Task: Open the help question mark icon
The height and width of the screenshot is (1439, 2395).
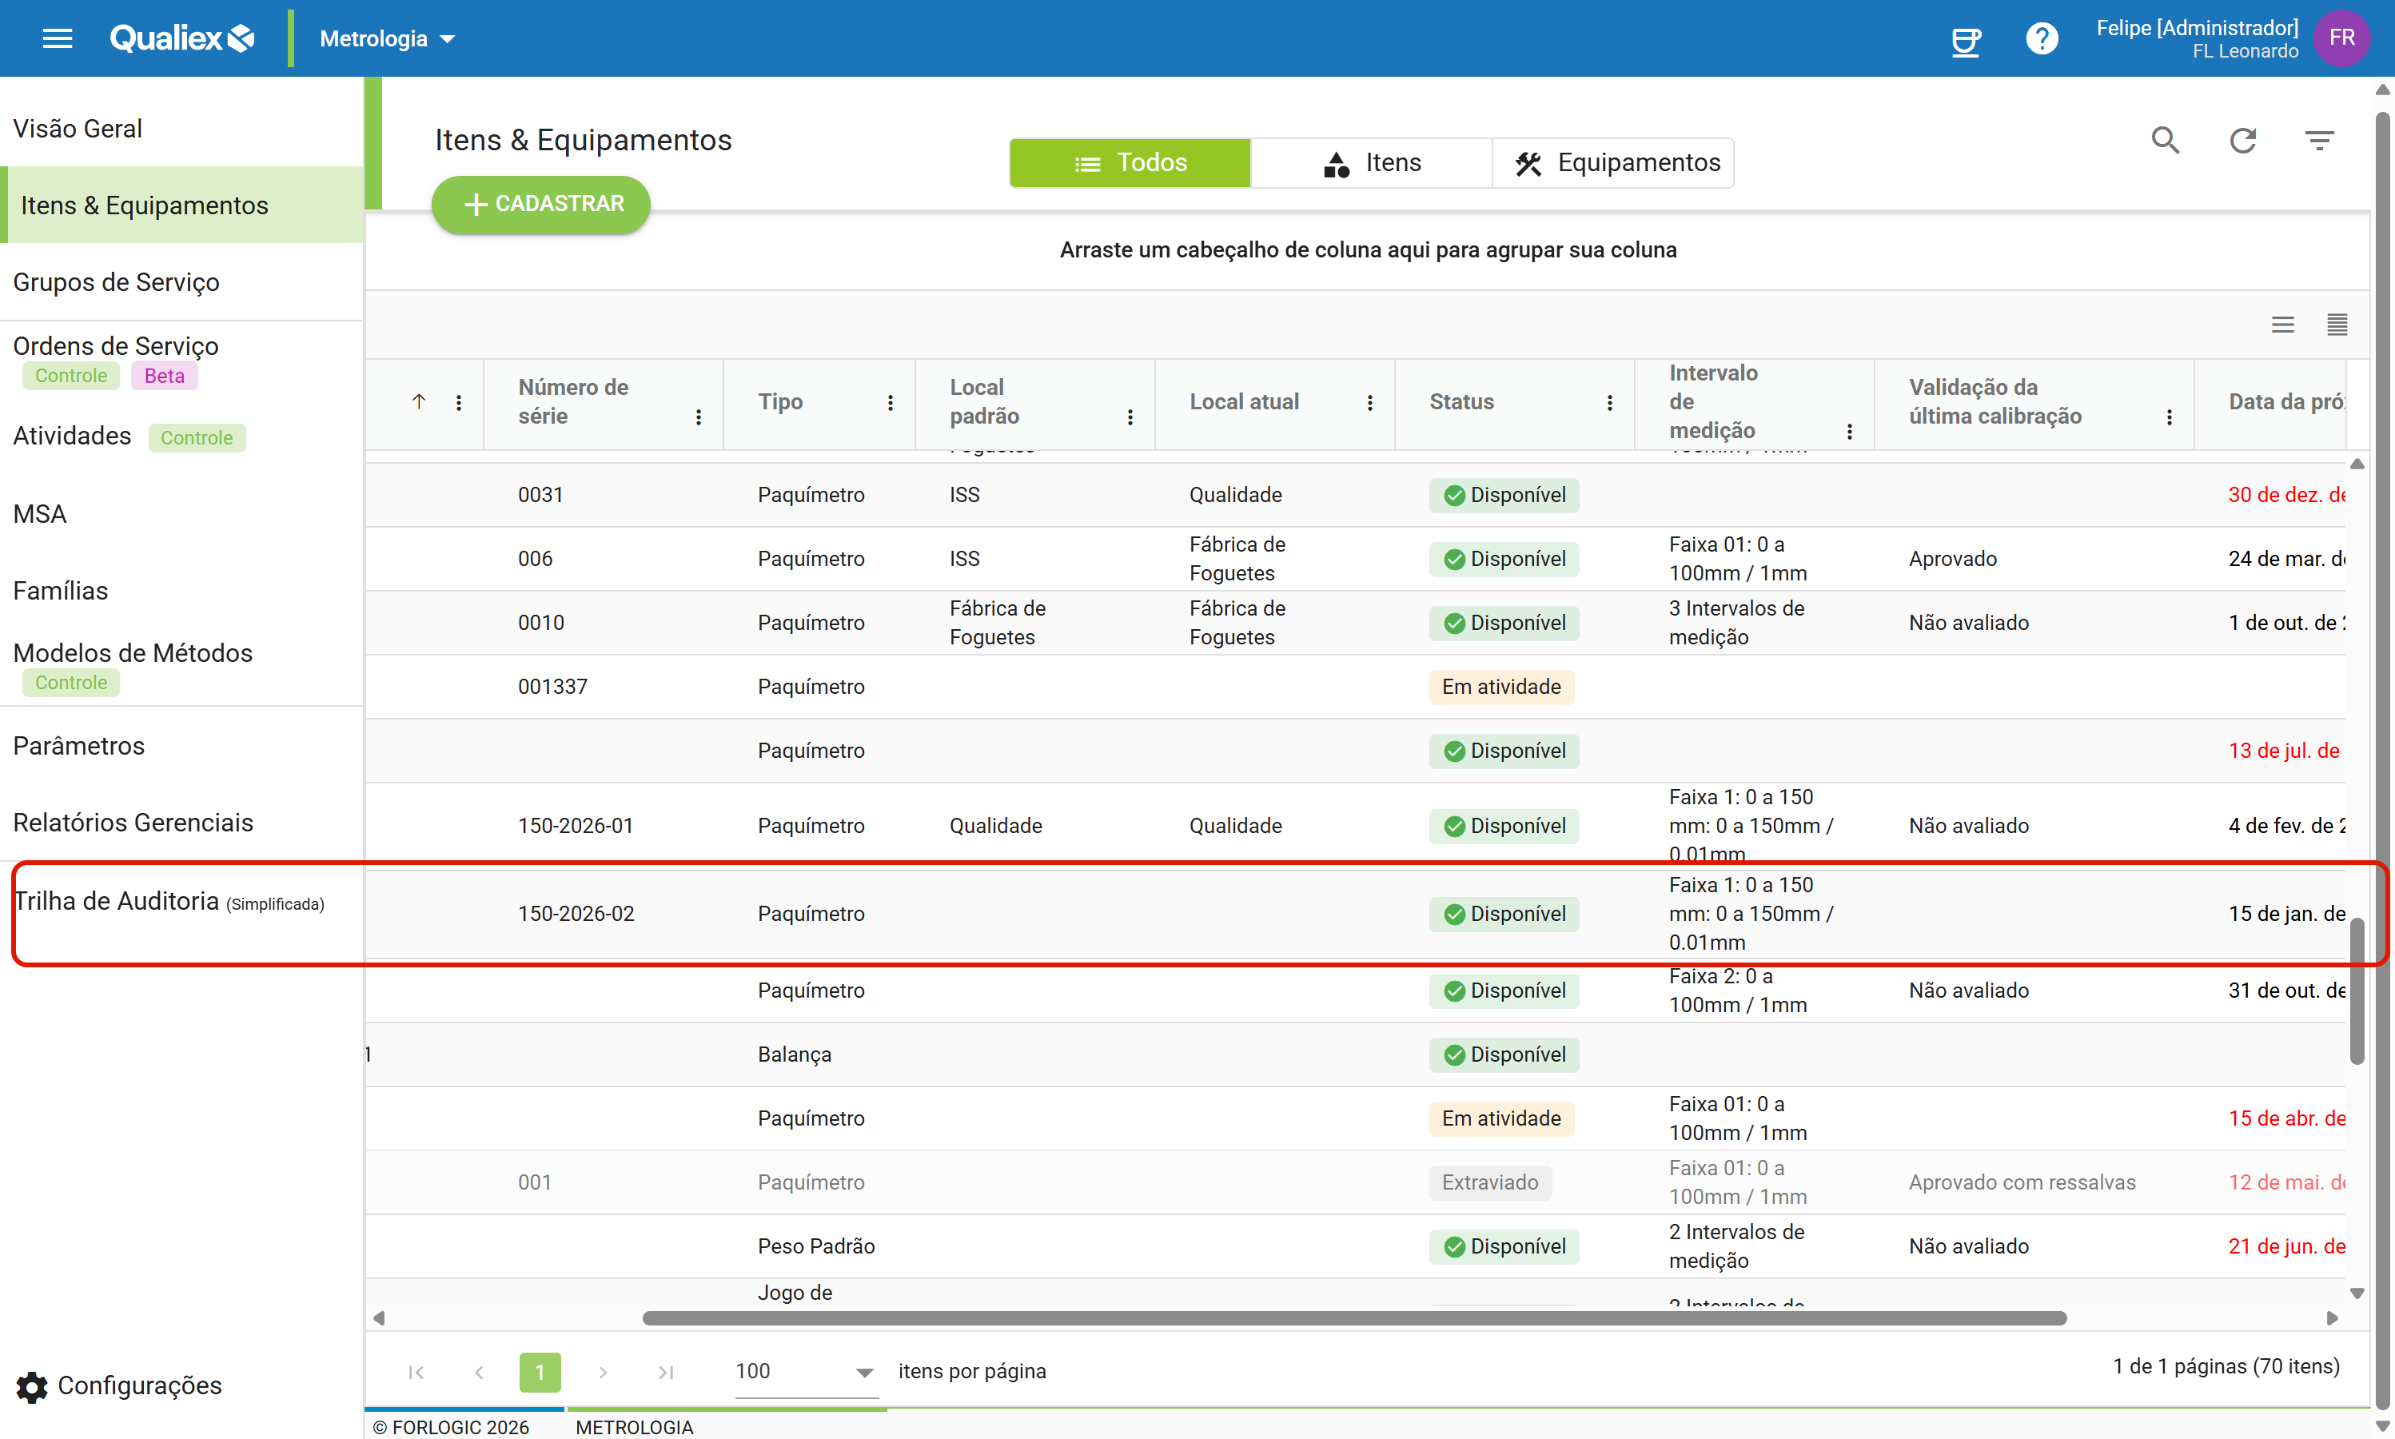Action: [2041, 39]
